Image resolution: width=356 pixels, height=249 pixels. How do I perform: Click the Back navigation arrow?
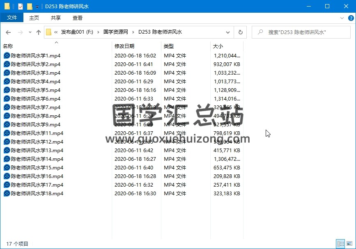8,32
